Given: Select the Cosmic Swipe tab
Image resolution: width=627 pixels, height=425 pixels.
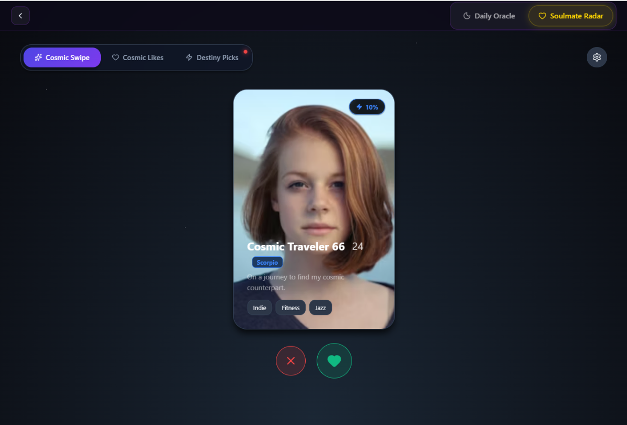Looking at the screenshot, I should [x=62, y=57].
